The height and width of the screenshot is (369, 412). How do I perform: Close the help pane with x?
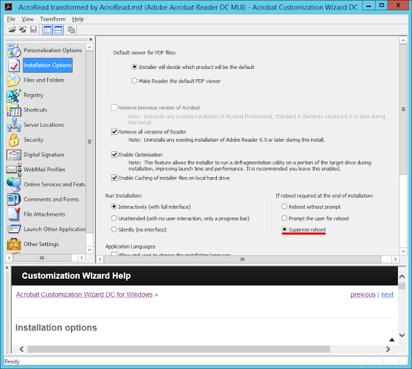point(7,268)
